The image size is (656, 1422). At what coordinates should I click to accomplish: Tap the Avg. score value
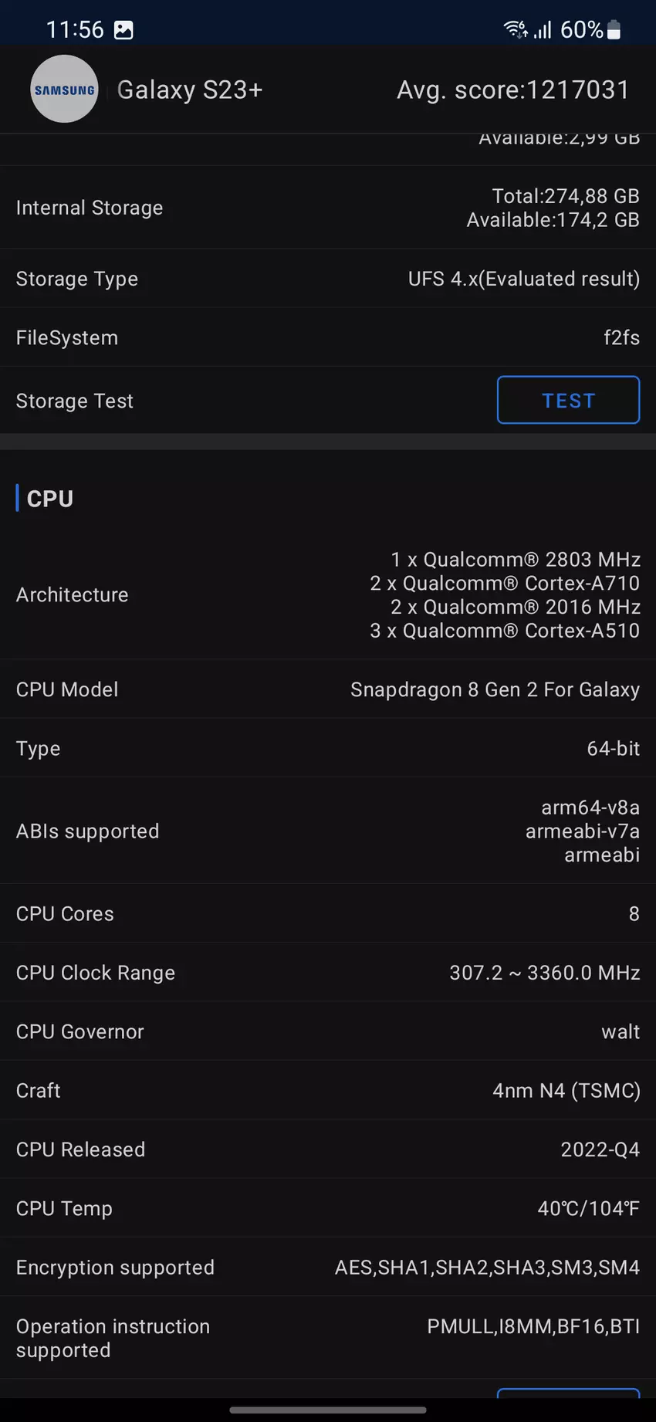513,90
